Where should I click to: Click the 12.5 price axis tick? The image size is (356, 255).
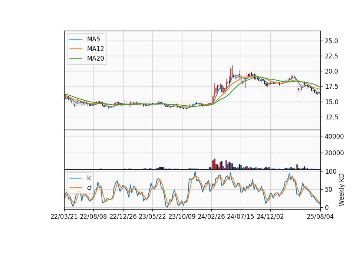pos(332,117)
